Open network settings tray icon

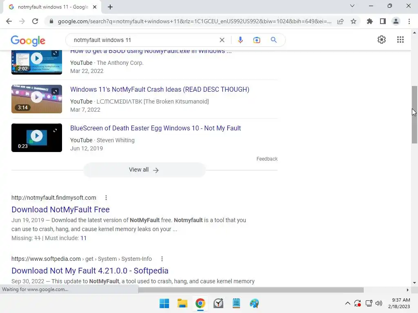pyautogui.click(x=369, y=303)
